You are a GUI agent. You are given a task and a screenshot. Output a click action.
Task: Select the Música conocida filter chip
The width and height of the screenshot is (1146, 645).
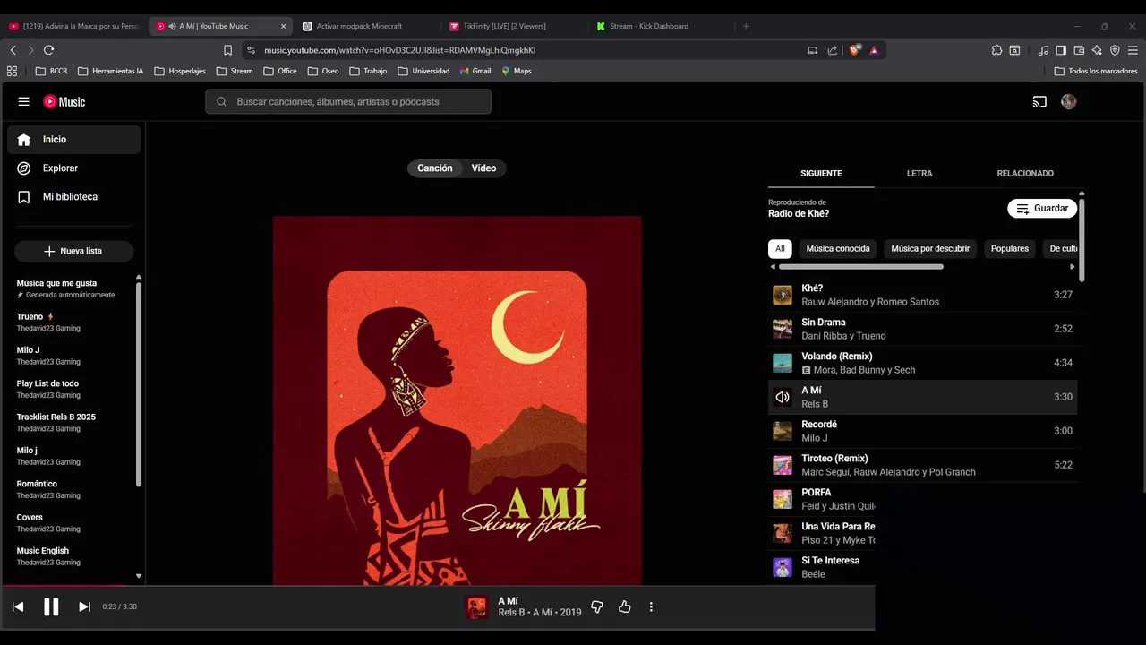click(838, 249)
